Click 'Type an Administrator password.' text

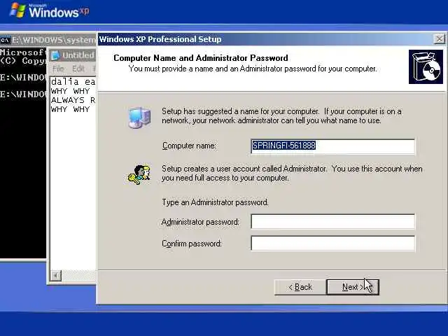pyautogui.click(x=215, y=202)
